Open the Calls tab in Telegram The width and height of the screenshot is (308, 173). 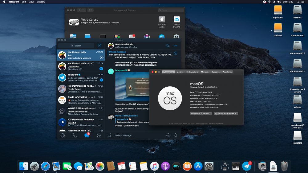click(x=75, y=136)
